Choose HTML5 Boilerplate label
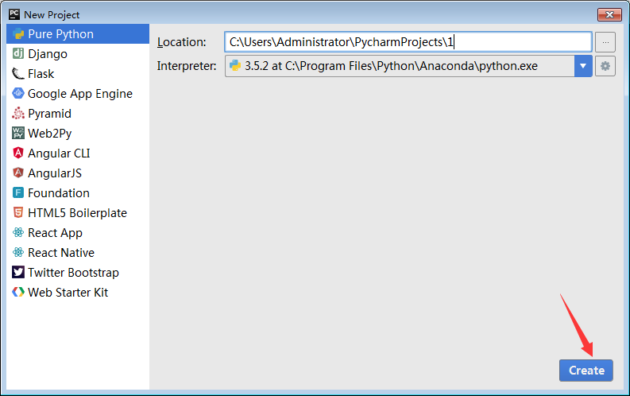The image size is (630, 396). pyautogui.click(x=77, y=212)
